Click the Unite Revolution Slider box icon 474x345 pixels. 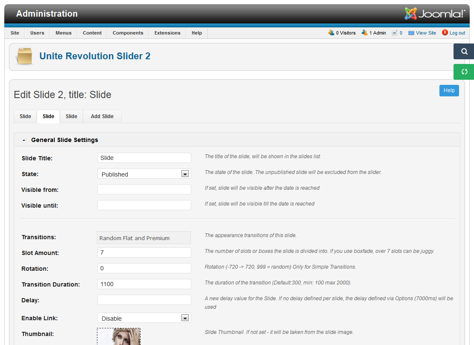24,56
